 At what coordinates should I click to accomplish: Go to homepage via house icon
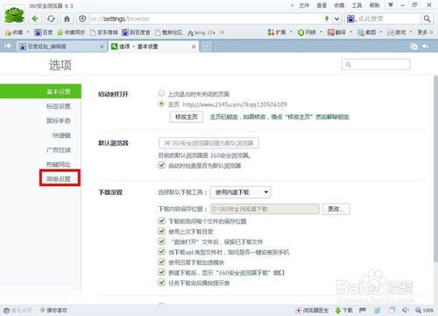point(67,19)
